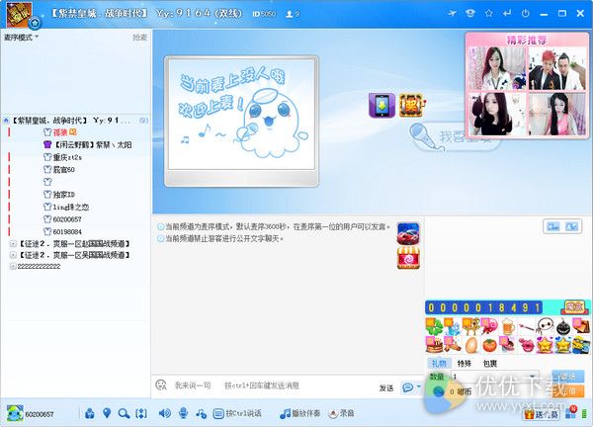Favorite this channel with the star icon
Viewport: 593px width, 427px height.
coord(488,13)
